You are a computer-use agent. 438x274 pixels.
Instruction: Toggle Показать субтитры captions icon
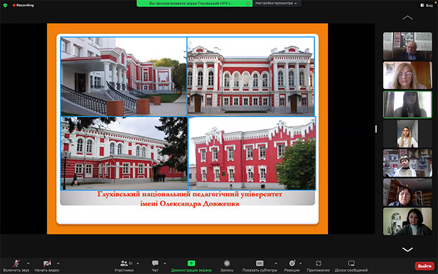[x=260, y=263]
